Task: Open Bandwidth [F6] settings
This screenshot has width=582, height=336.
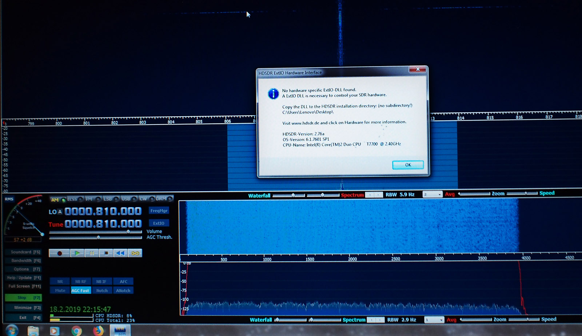Action: tap(24, 260)
